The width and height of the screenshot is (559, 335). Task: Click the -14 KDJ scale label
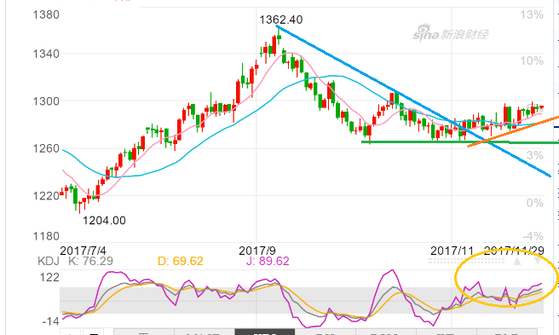[x=50, y=321]
